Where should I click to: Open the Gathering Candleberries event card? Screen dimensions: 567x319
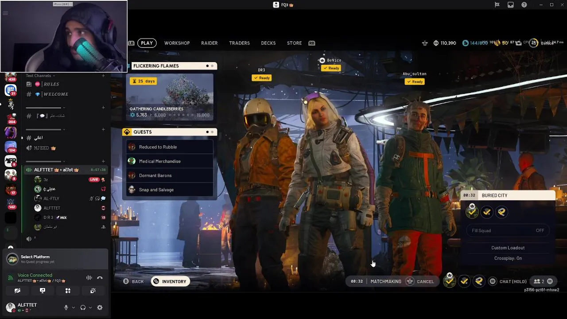(170, 97)
